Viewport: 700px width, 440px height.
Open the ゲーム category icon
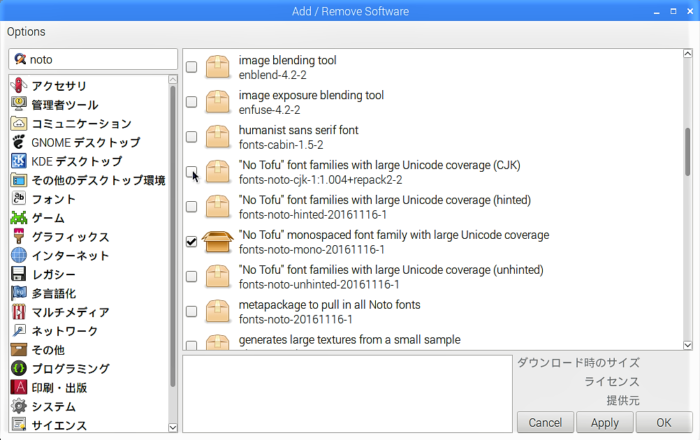(19, 218)
